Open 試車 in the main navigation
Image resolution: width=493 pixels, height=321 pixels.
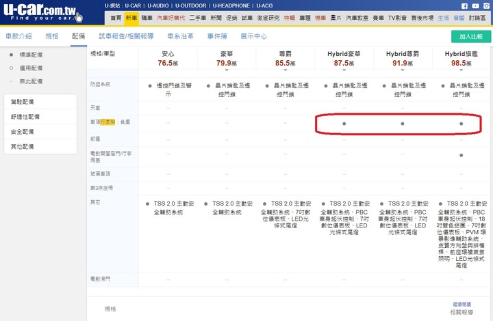point(247,18)
